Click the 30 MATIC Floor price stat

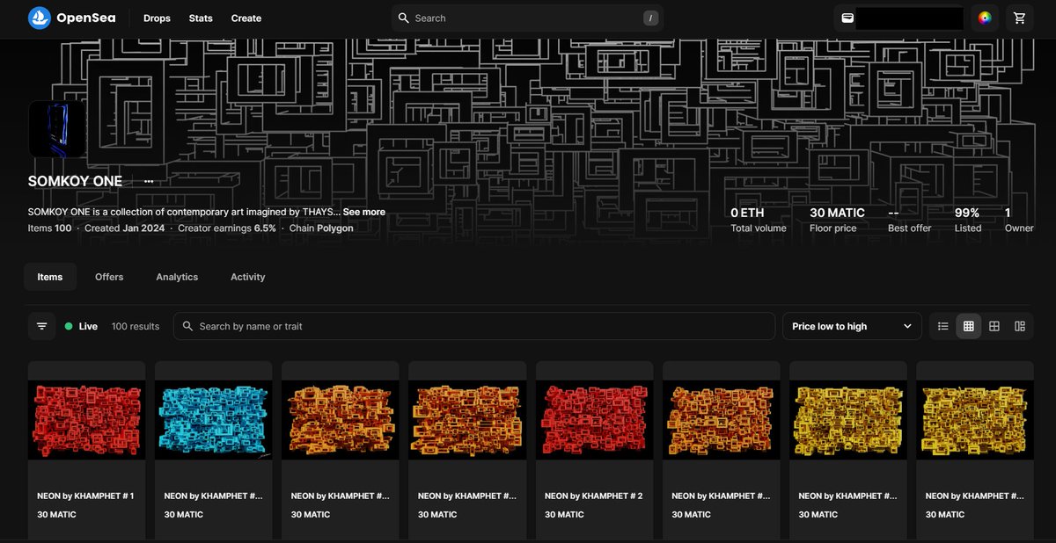click(x=837, y=220)
